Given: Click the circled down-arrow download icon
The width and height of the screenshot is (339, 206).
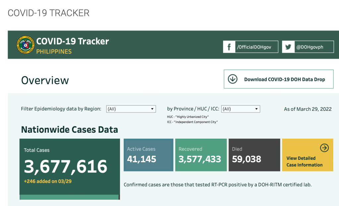Looking at the screenshot, I should click(x=233, y=79).
